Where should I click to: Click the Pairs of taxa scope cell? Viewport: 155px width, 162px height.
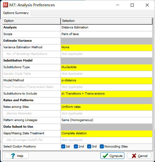106,35
